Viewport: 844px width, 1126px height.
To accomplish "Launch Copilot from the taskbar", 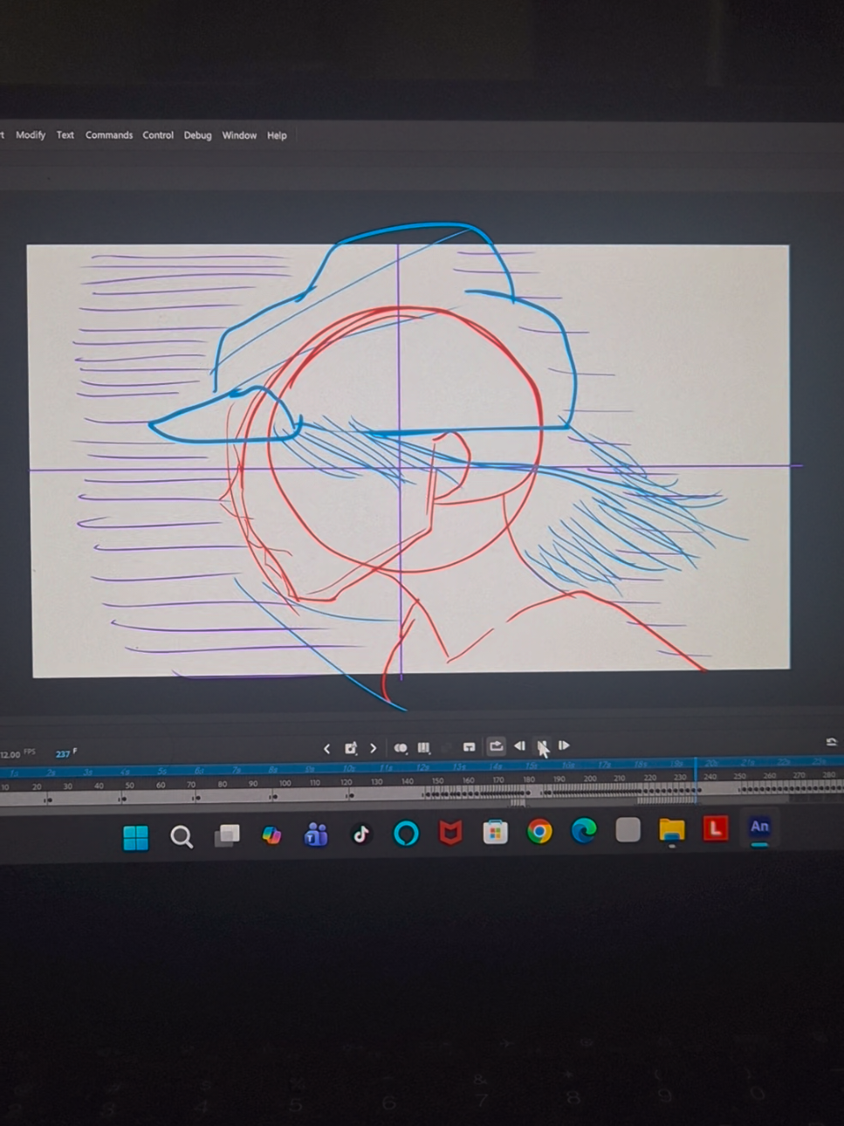I will tap(271, 835).
